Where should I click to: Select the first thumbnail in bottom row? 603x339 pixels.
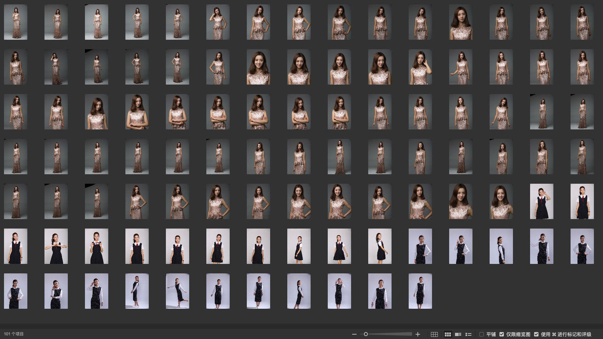[16, 291]
